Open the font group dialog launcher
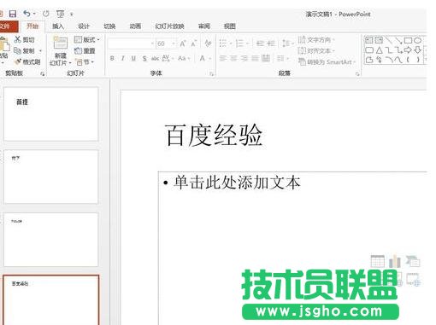Screen dimensions: 436x325 point(212,74)
